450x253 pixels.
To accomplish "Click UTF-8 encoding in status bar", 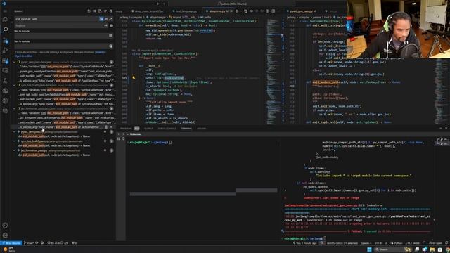I will tap(378, 243).
